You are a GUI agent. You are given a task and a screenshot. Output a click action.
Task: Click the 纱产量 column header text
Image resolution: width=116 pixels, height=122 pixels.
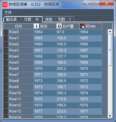(68, 26)
